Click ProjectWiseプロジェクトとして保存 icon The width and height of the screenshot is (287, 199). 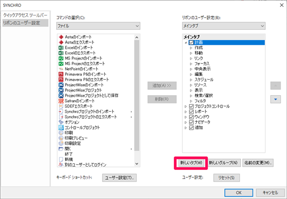[x=61, y=96]
